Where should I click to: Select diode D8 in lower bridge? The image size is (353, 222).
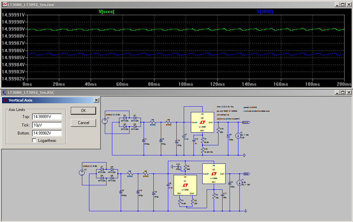pyautogui.click(x=102, y=178)
